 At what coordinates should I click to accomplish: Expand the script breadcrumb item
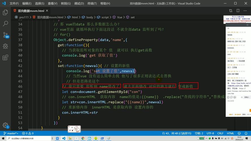pyautogui.click(x=105, y=17)
